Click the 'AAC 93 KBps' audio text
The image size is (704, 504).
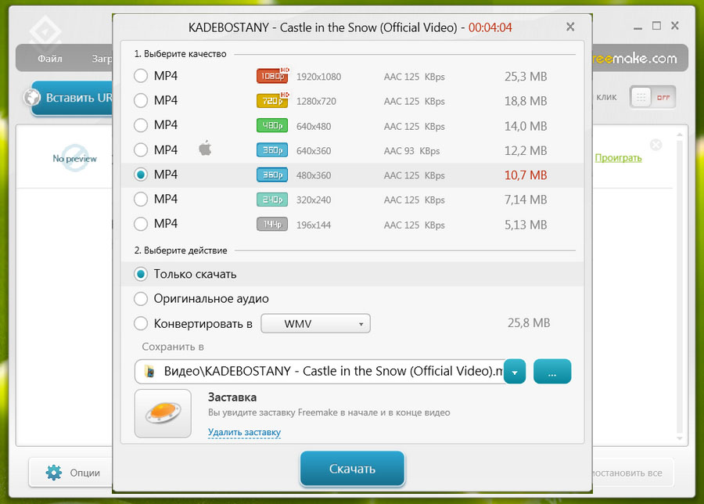pos(411,151)
